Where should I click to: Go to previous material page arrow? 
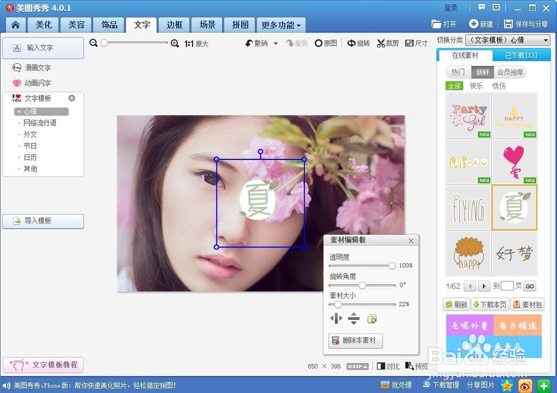(x=470, y=286)
